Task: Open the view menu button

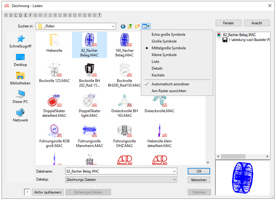Action: click(146, 26)
